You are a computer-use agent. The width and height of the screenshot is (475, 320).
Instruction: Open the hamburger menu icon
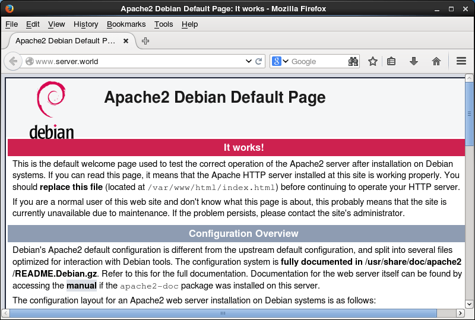coord(461,61)
